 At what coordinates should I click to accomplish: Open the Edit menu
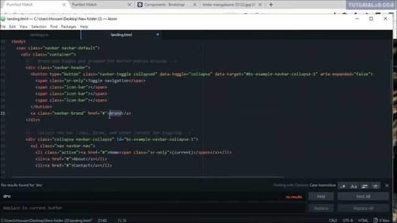click(12, 27)
